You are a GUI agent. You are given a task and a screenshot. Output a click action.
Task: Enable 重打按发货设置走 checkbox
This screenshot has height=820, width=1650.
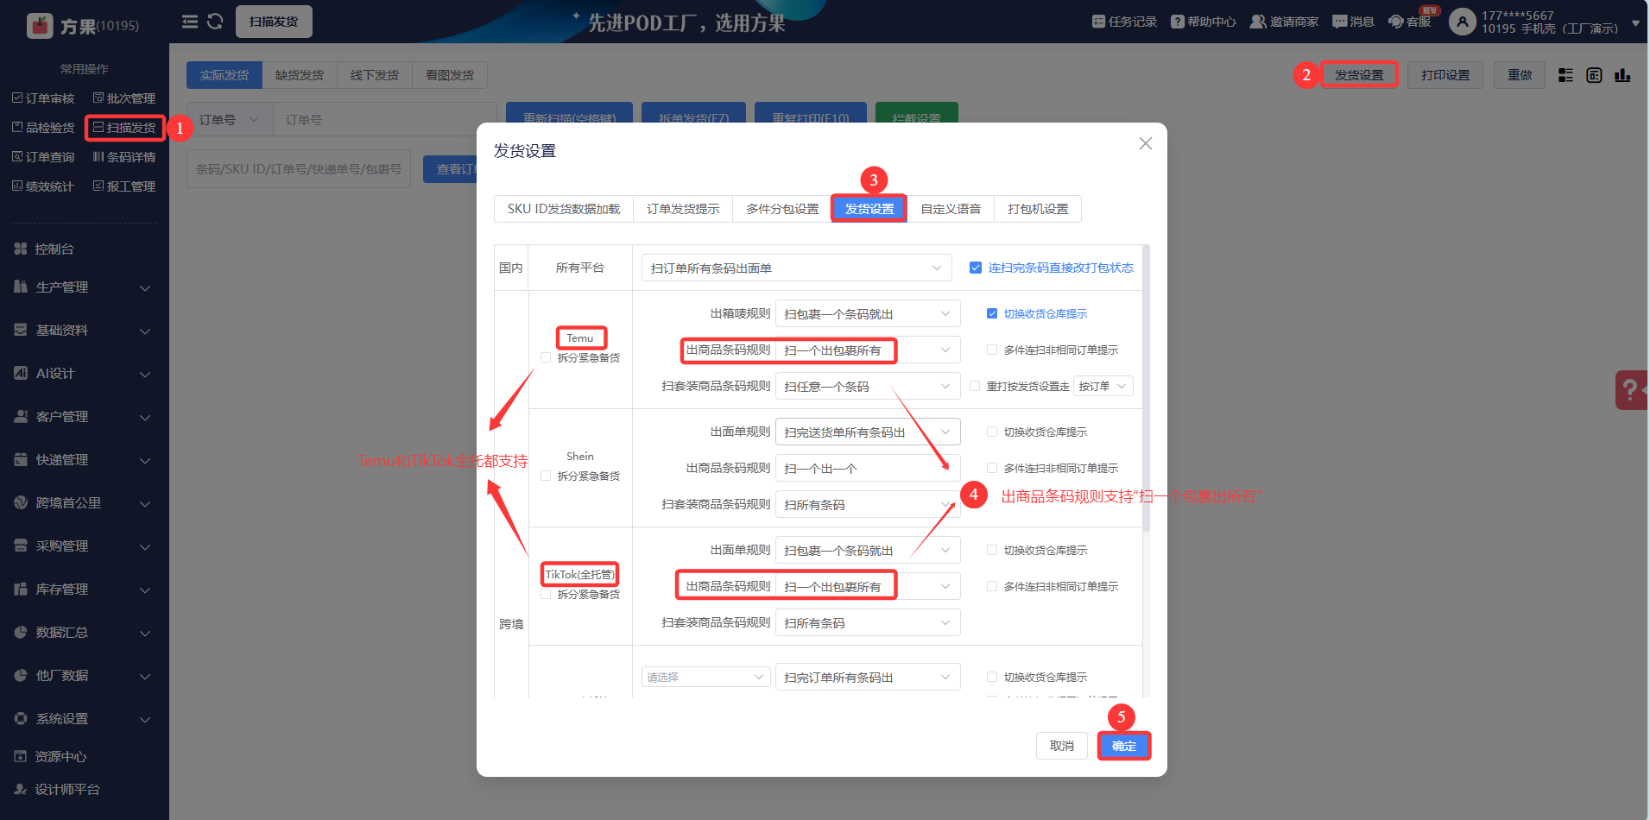tap(975, 386)
